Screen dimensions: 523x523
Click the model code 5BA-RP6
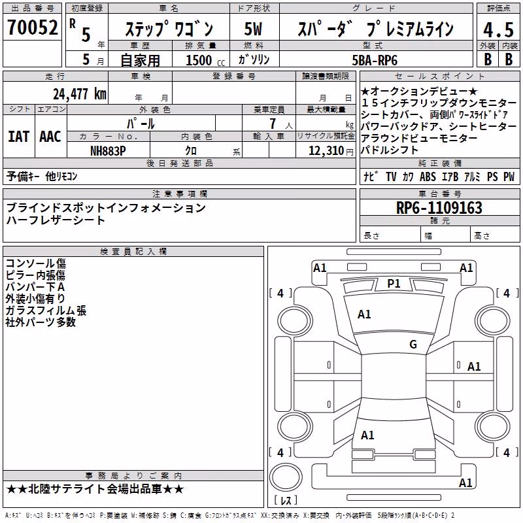(375, 60)
